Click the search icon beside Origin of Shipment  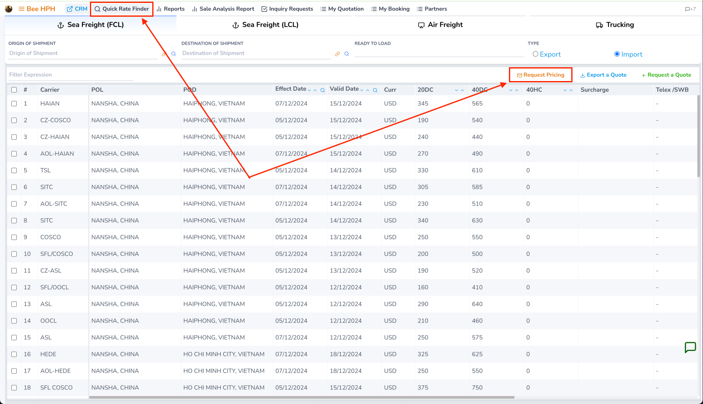pos(174,54)
